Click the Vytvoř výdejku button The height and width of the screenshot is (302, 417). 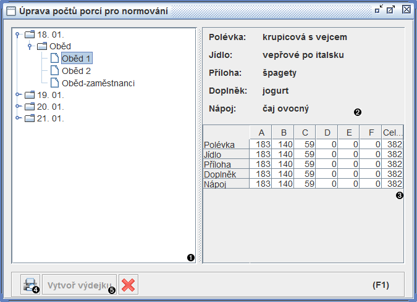(x=78, y=284)
